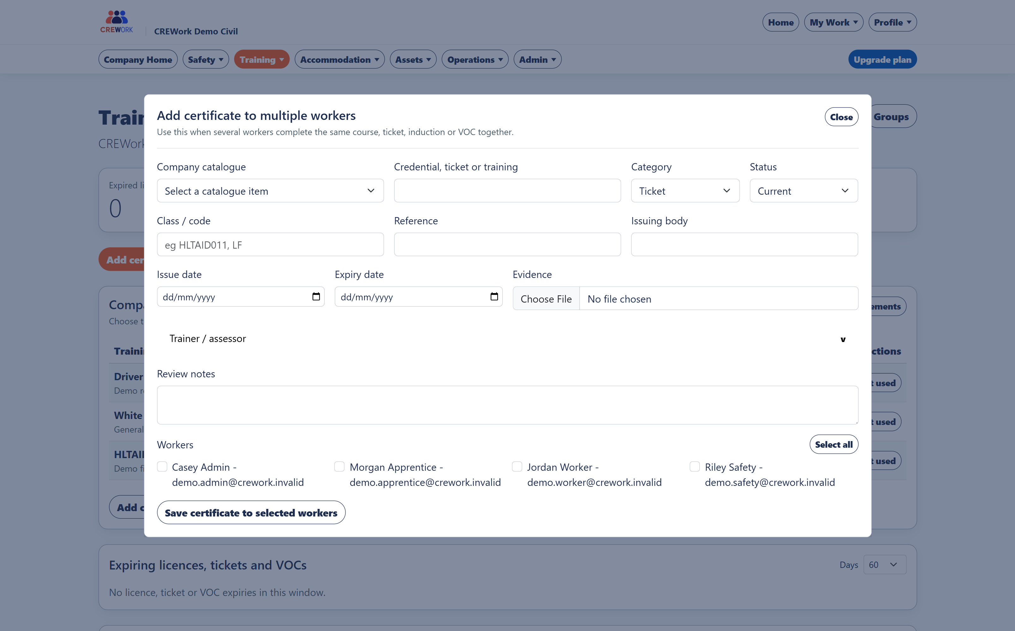Open the Expiry date calendar picker icon
The width and height of the screenshot is (1015, 631).
(494, 297)
